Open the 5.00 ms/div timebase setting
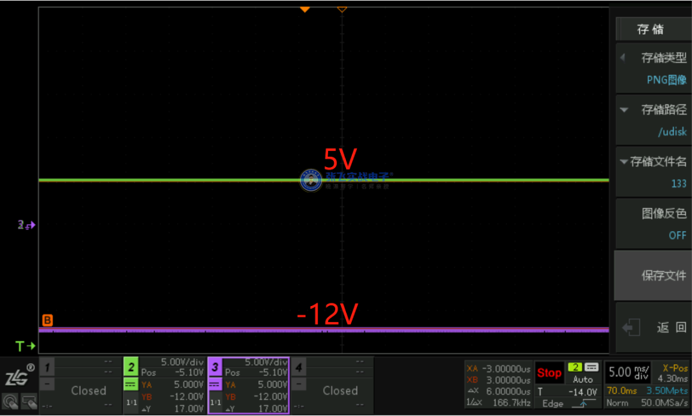Viewport: 692px width, 416px height. [629, 372]
